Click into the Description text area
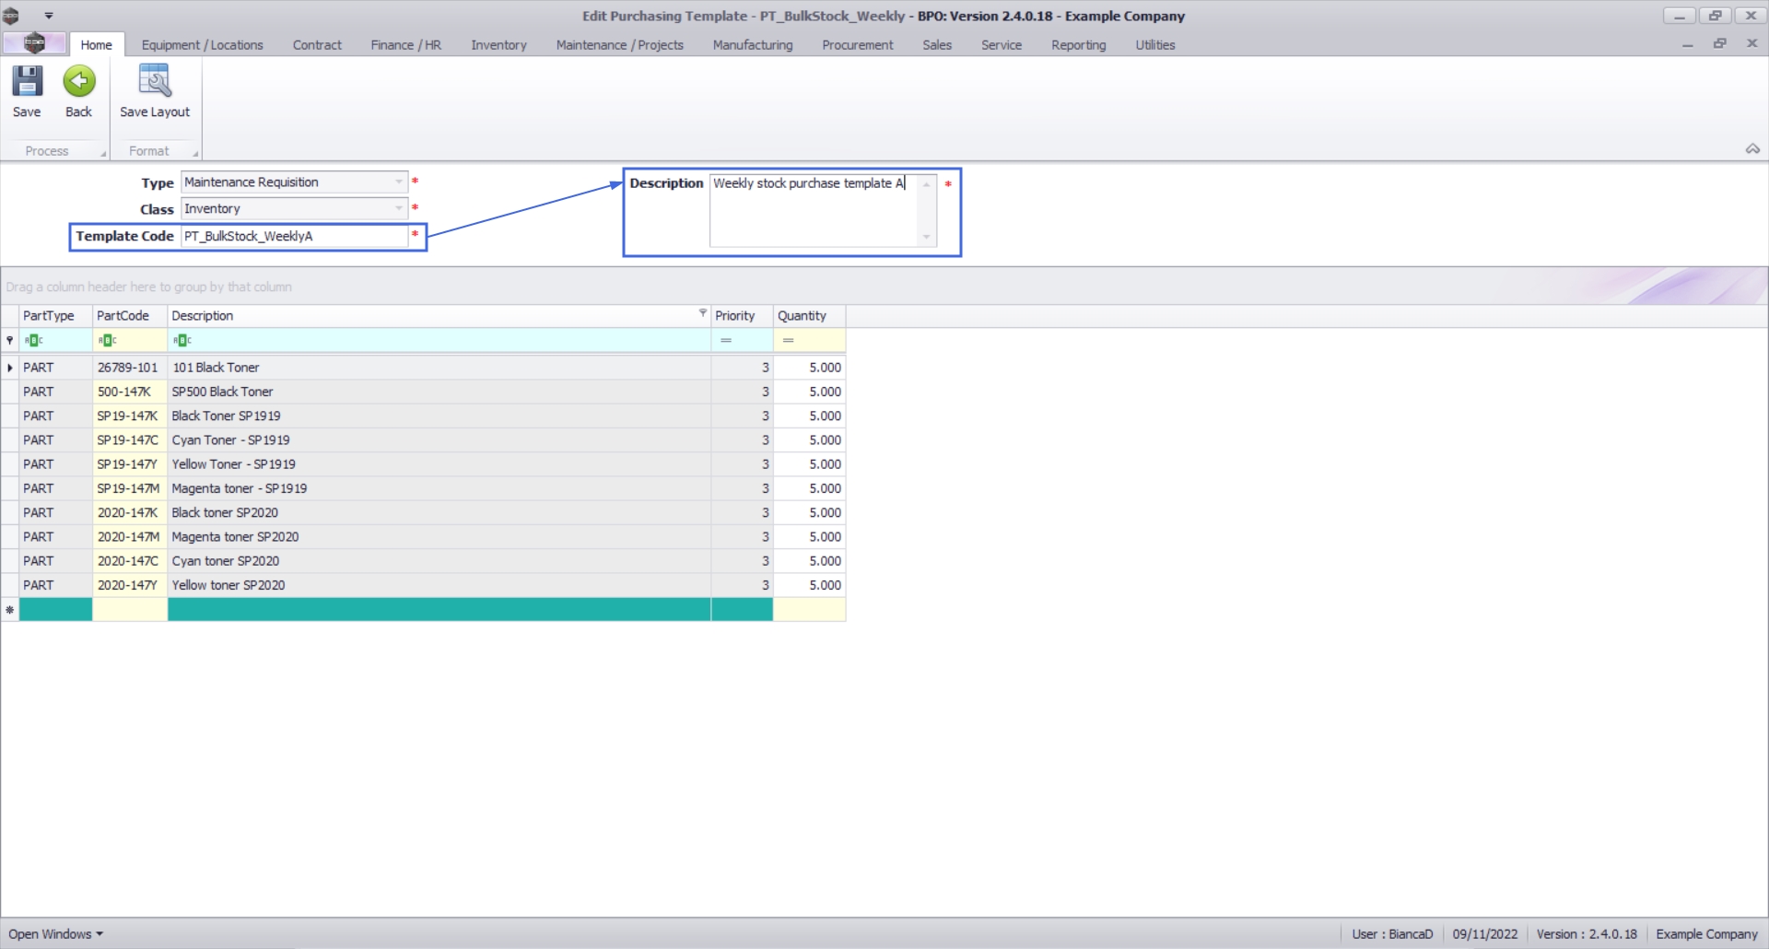Viewport: 1769px width, 949px height. (x=814, y=211)
